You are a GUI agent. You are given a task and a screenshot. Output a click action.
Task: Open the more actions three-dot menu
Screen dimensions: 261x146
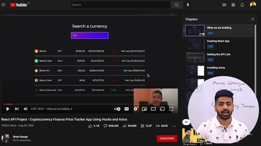[174, 126]
